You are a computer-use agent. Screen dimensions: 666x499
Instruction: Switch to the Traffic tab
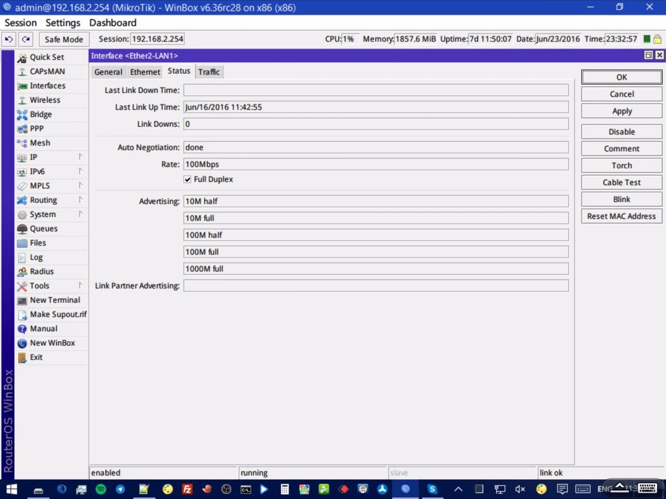tap(209, 72)
